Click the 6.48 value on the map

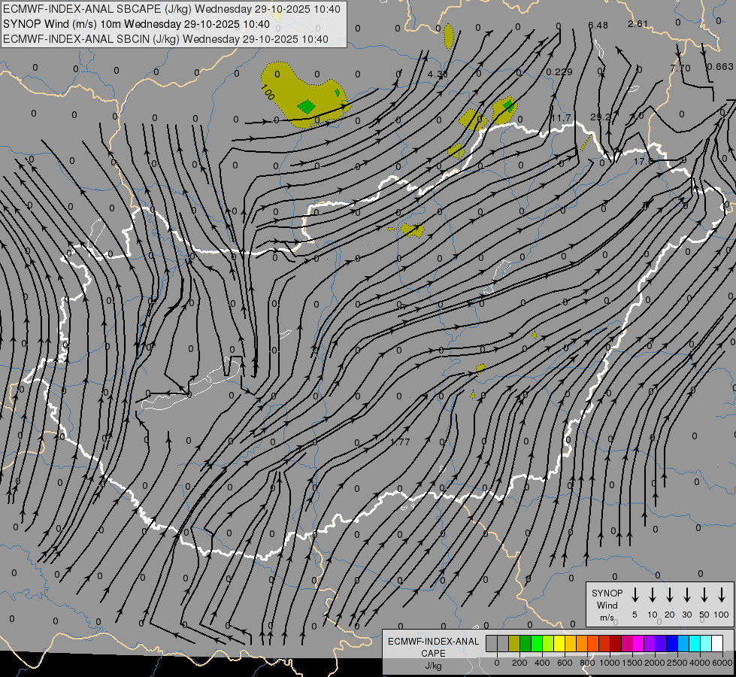(x=598, y=25)
